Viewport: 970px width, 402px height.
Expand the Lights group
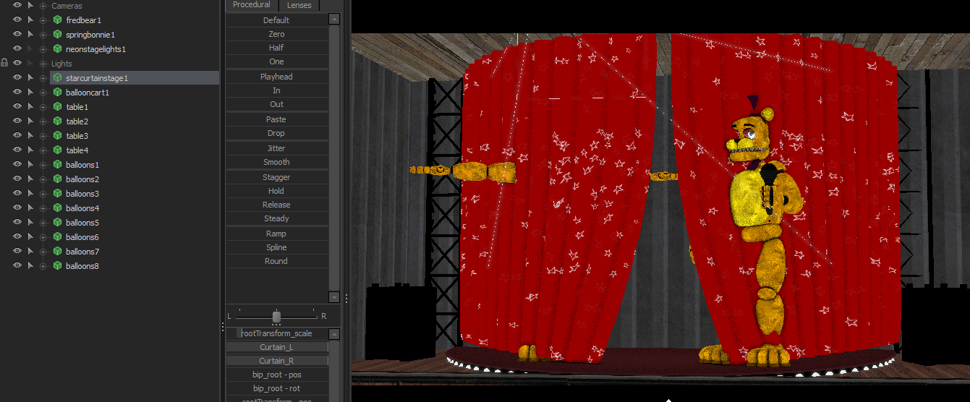click(43, 64)
